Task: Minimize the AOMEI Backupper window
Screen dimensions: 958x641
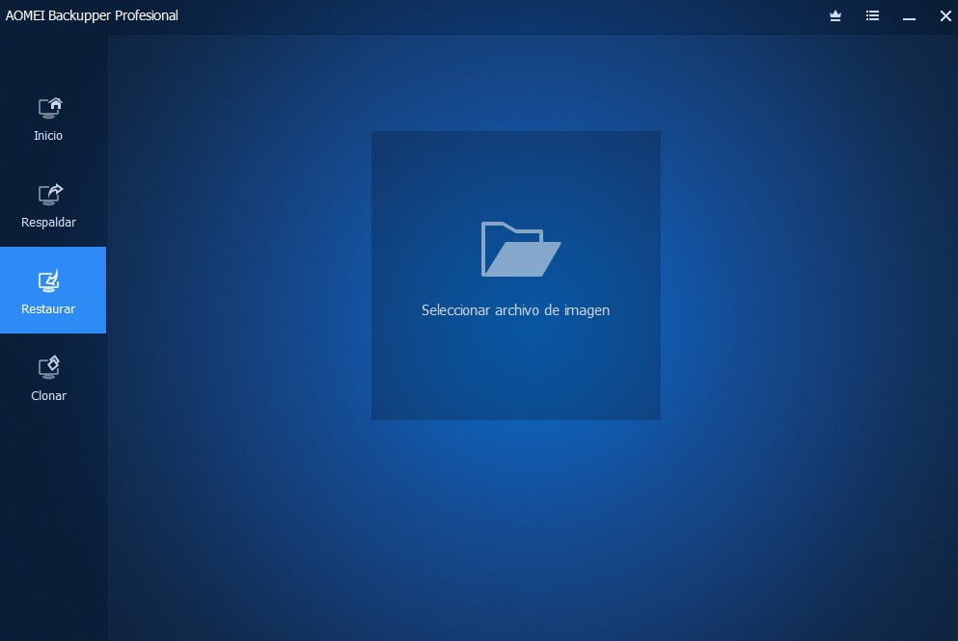Action: (909, 16)
